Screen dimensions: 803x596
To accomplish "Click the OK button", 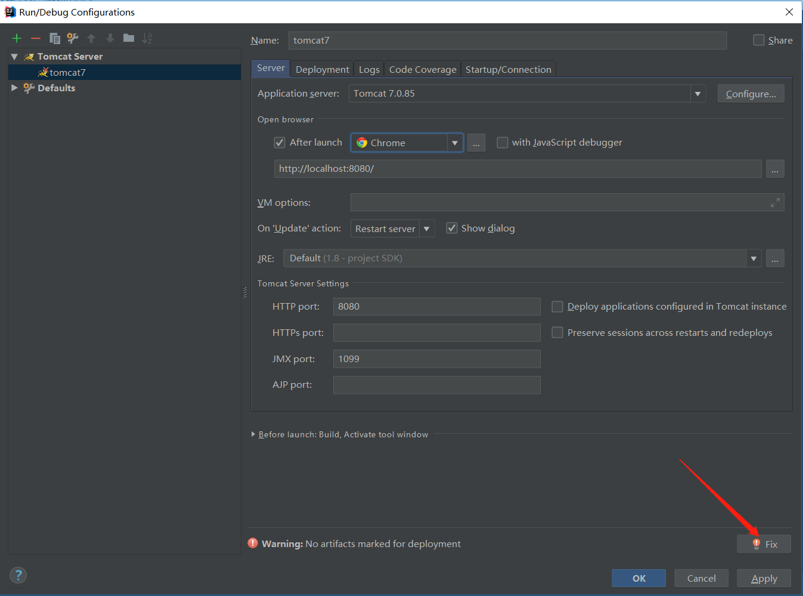I will pyautogui.click(x=639, y=578).
